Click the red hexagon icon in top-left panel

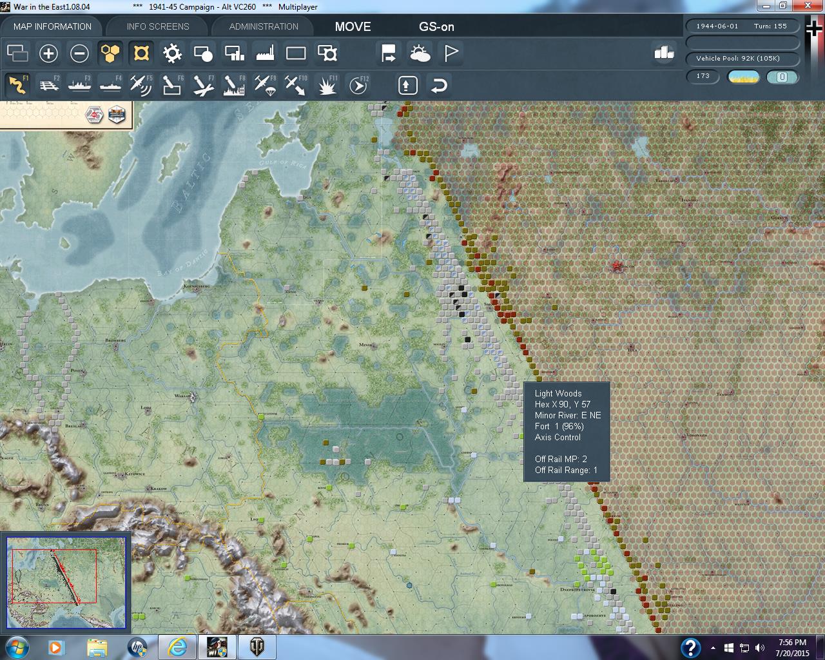94,115
